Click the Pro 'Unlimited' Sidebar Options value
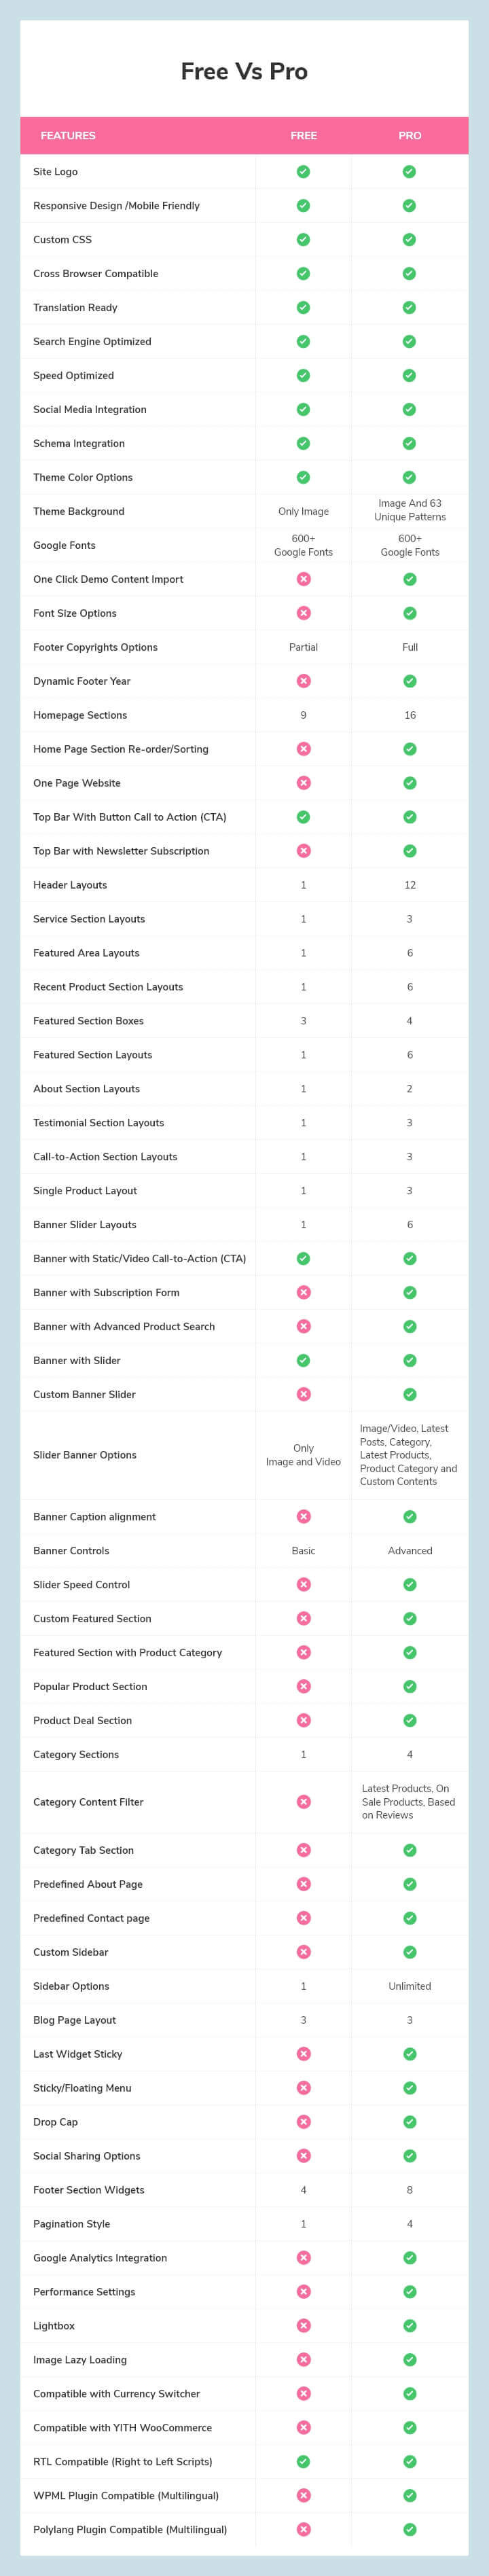Screen dimensions: 489x2576 410,1986
